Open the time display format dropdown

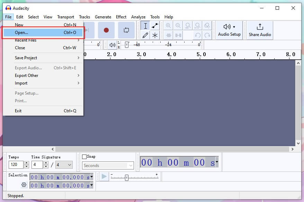217,162
